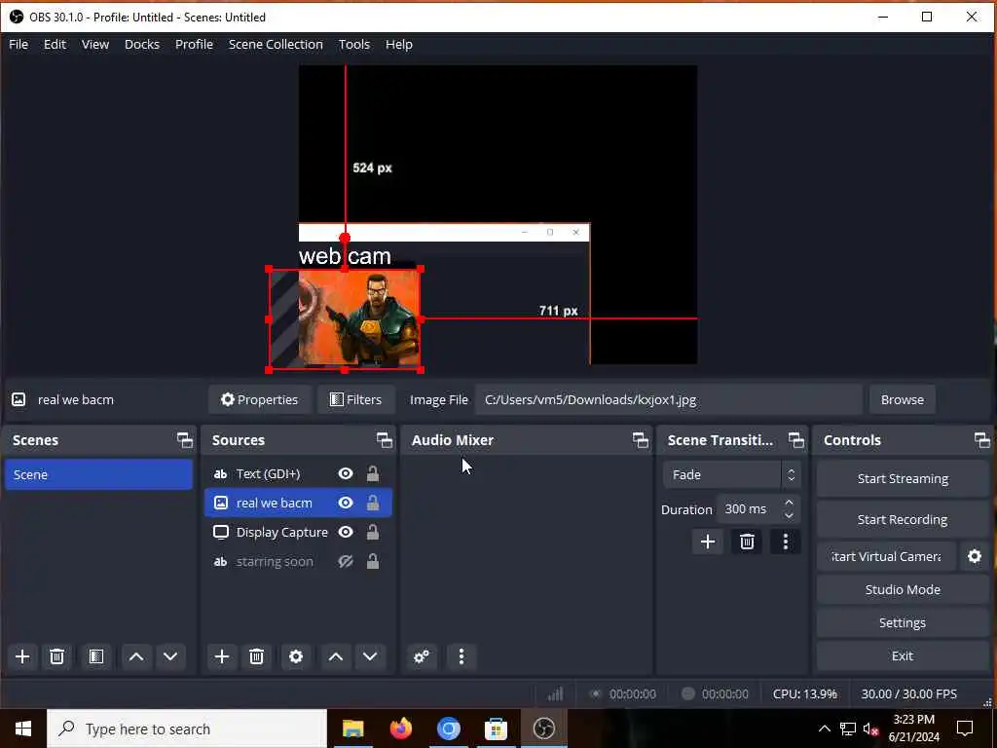Viewport: 997px width, 748px height.
Task: Delete selected source using trash icon
Action: [x=256, y=656]
